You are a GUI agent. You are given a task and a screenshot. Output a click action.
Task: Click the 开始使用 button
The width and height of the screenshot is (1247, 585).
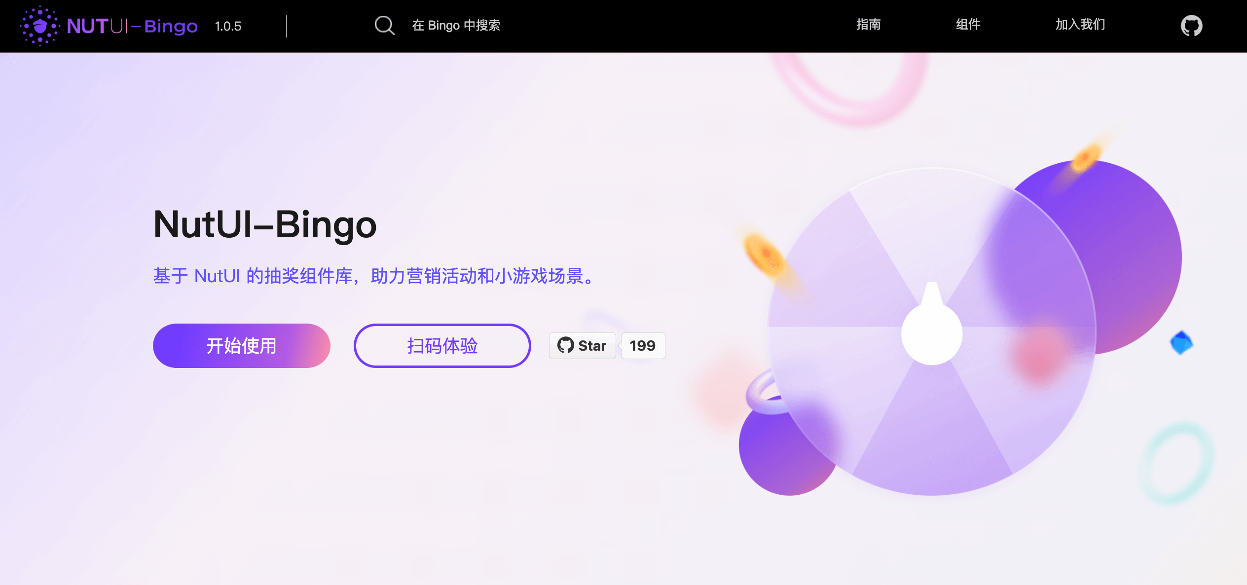(x=241, y=345)
